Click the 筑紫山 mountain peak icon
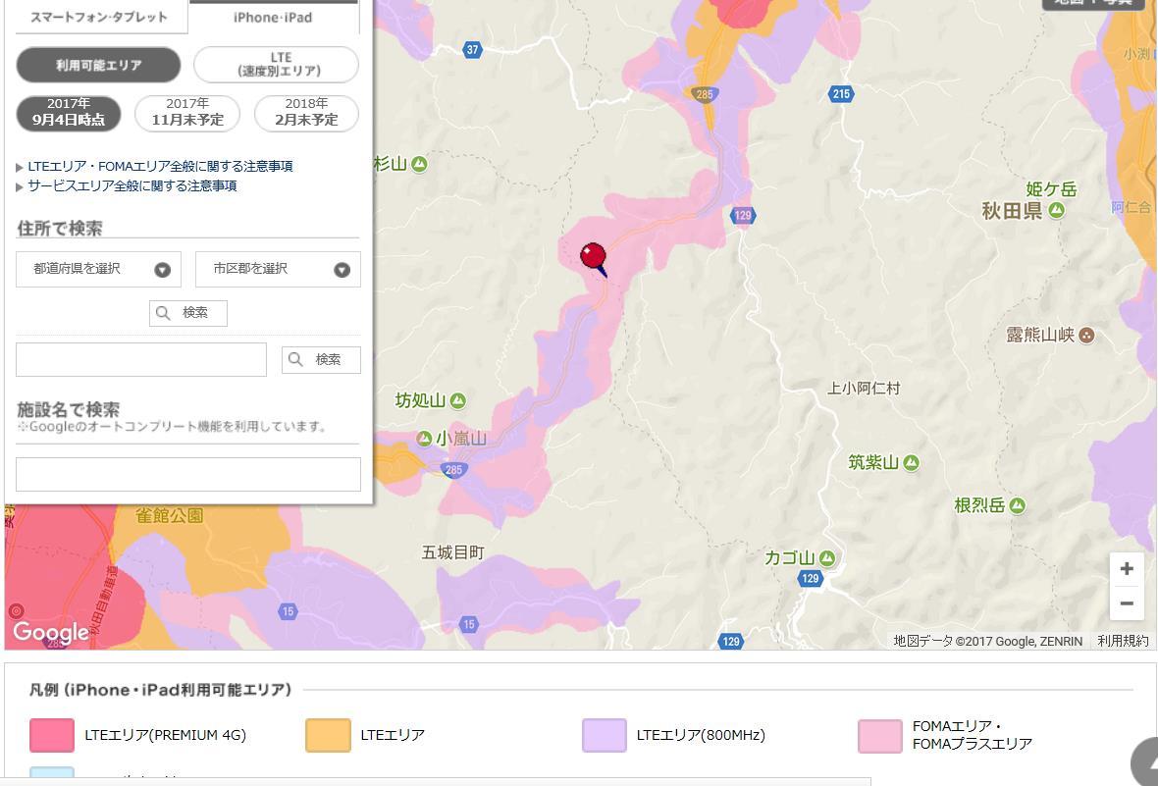The image size is (1158, 786). point(911,462)
